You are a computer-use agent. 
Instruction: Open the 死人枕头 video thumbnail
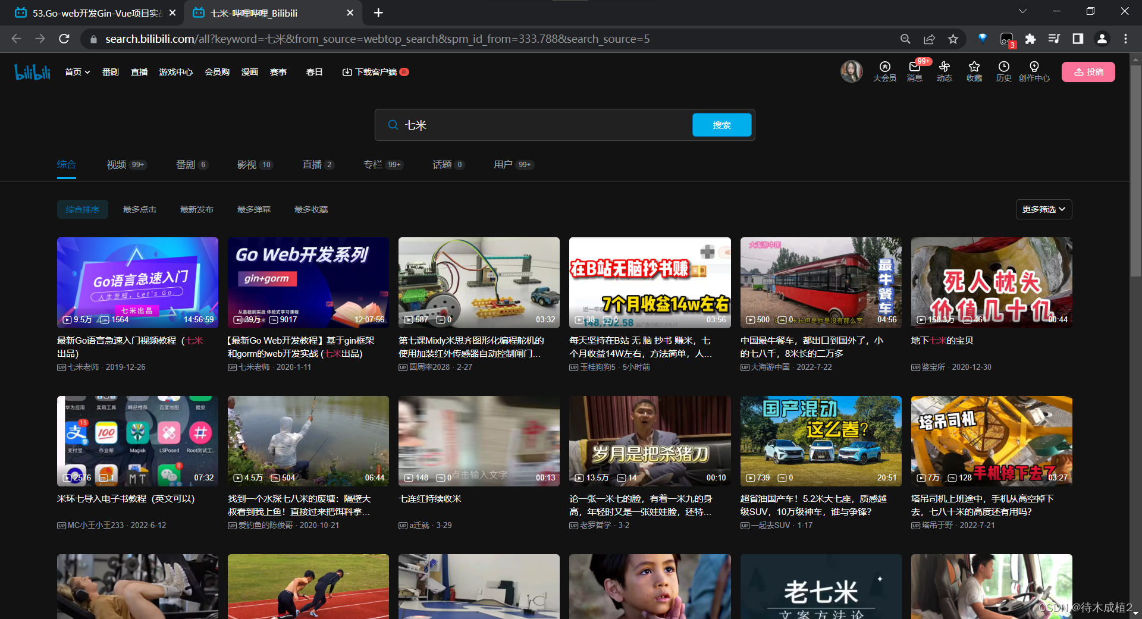(x=992, y=282)
